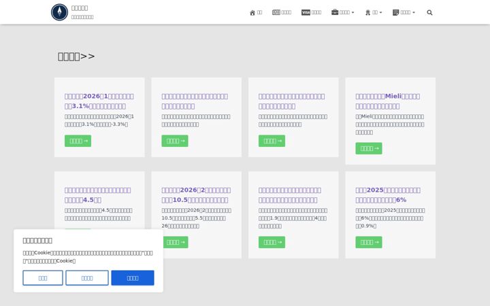Viewport: 490px width, 306px height.
Task: Click the summary text mentioning 1.9 and 4
Action: click(293, 218)
